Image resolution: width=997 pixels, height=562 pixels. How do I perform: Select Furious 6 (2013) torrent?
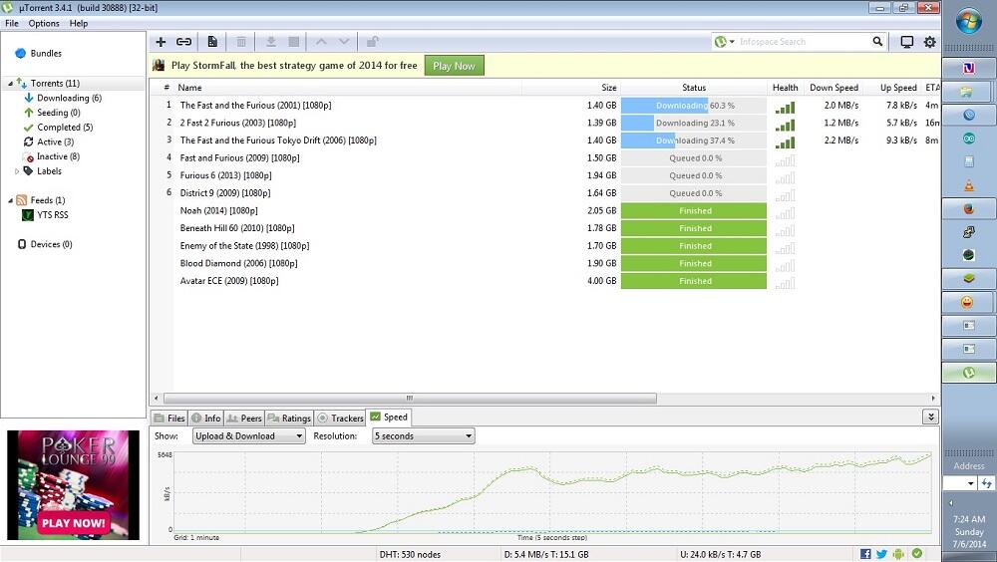pyautogui.click(x=225, y=175)
